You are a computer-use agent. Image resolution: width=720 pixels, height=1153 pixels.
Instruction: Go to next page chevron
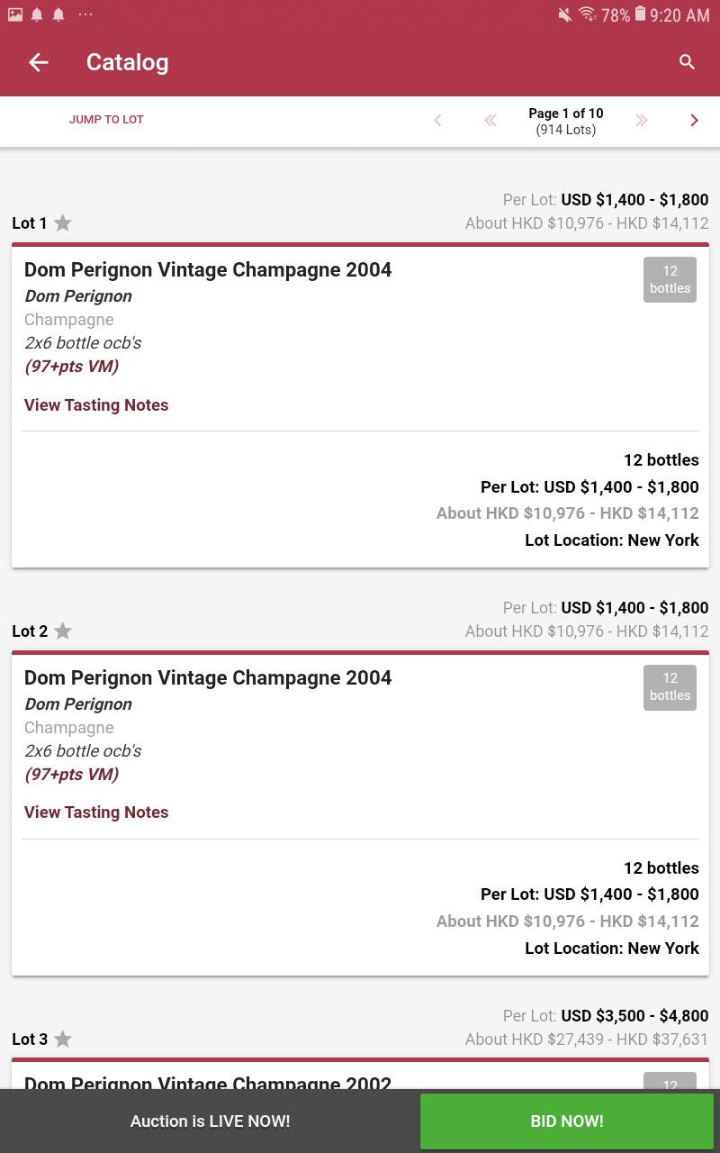694,121
